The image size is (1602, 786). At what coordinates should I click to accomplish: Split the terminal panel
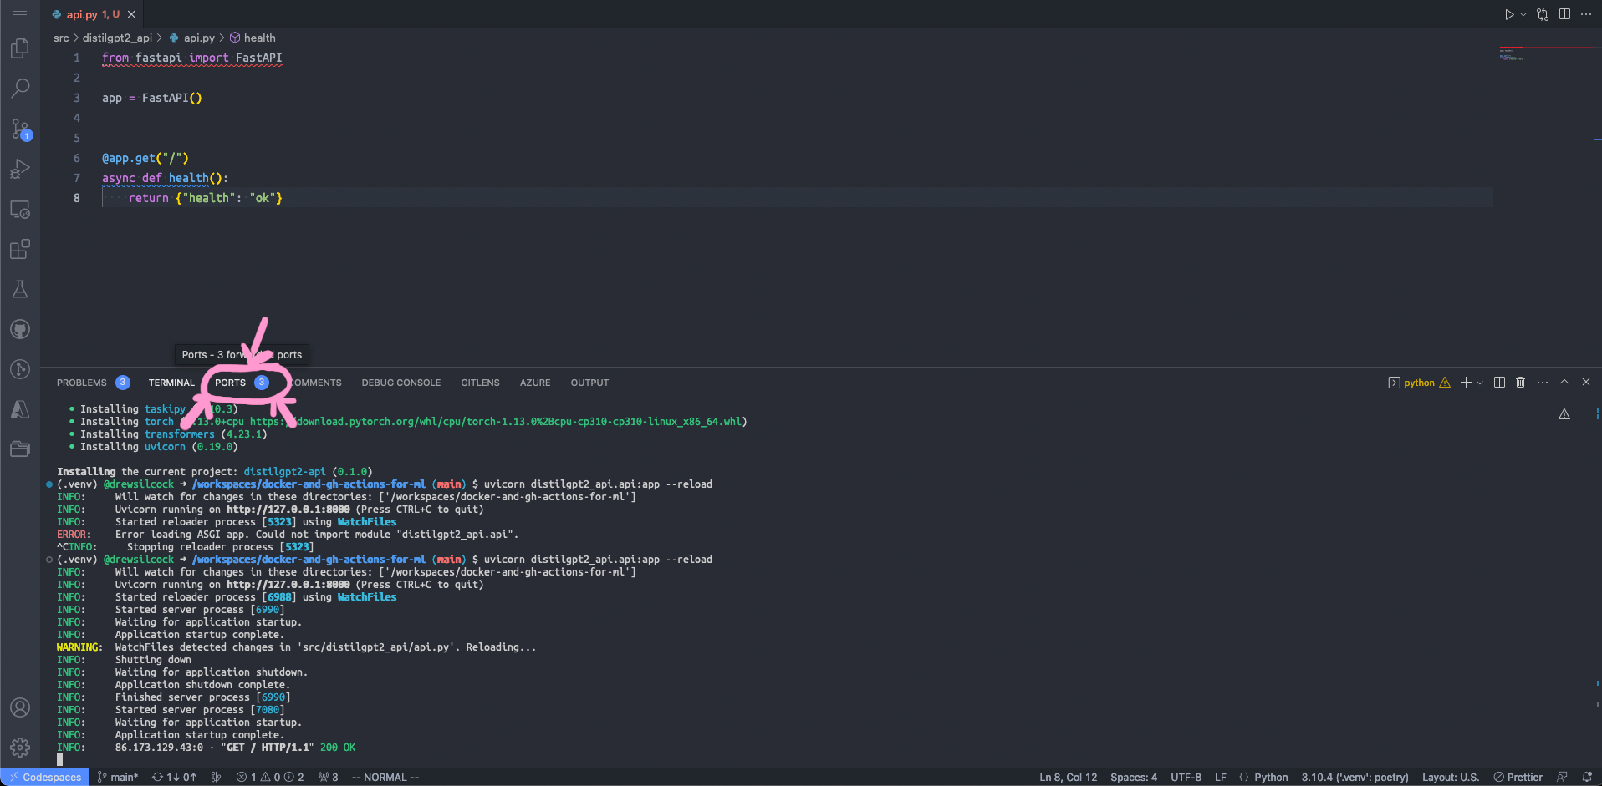(x=1499, y=382)
